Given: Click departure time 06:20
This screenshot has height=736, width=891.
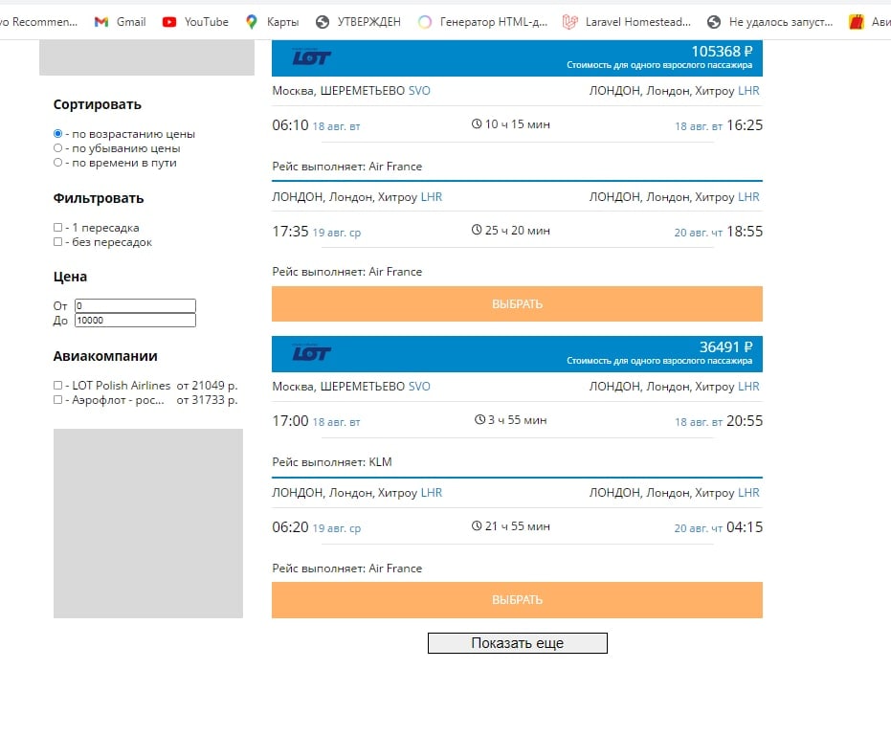Looking at the screenshot, I should (290, 526).
